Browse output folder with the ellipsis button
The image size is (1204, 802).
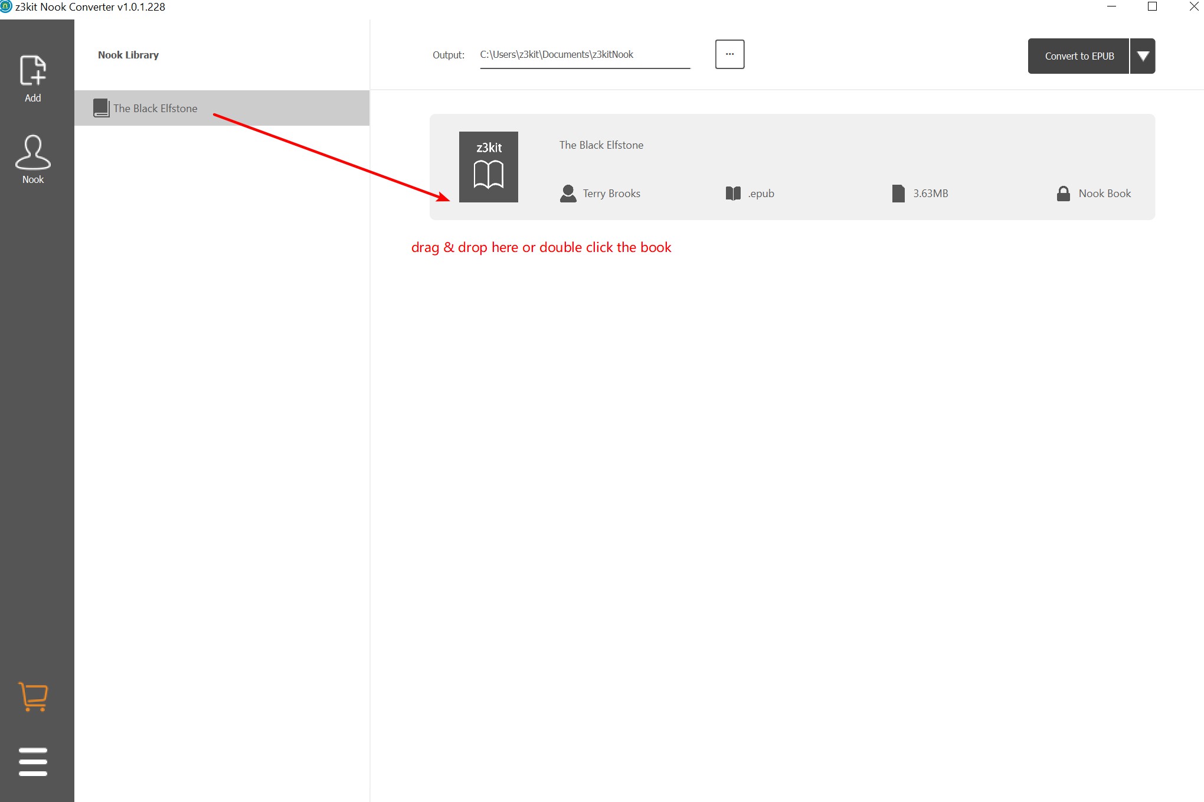pyautogui.click(x=729, y=54)
